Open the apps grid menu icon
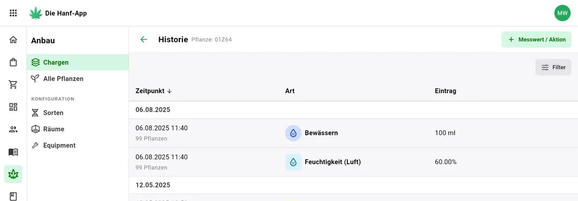Image resolution: width=578 pixels, height=201 pixels. 13,13
